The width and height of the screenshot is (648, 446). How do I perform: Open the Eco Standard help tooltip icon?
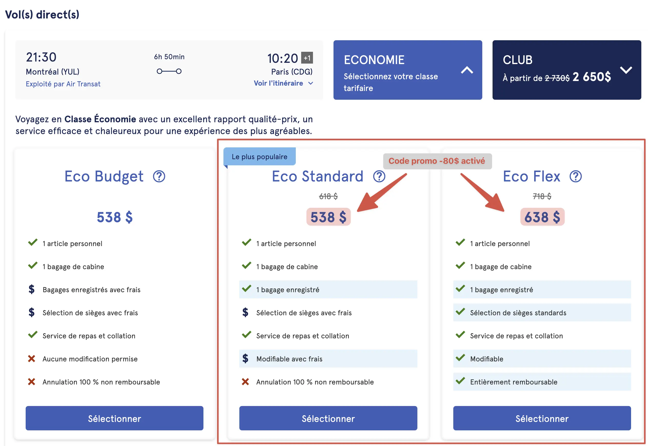pyautogui.click(x=379, y=176)
